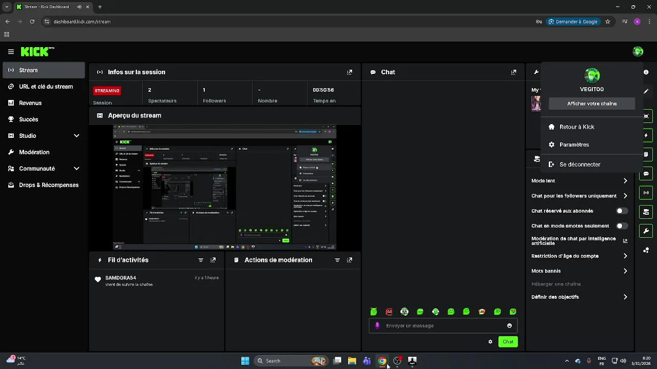Viewport: 657px width, 369px height.
Task: Select Stream in the left sidebar
Action: pos(44,70)
